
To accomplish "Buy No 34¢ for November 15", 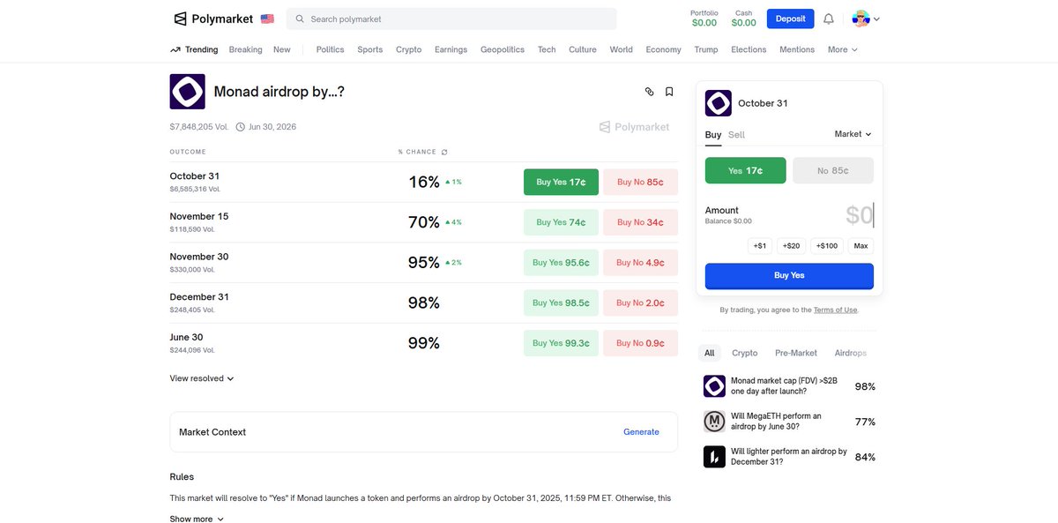I will (640, 222).
